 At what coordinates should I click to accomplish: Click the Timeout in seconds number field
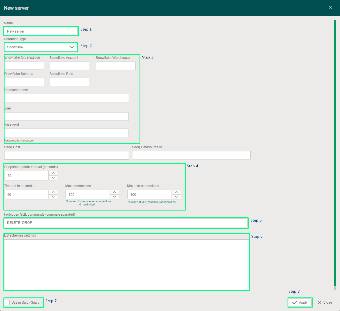[x=26, y=195]
